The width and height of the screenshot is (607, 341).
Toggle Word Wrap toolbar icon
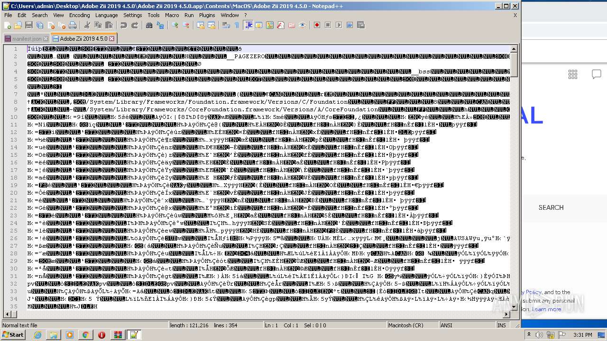coord(226,25)
